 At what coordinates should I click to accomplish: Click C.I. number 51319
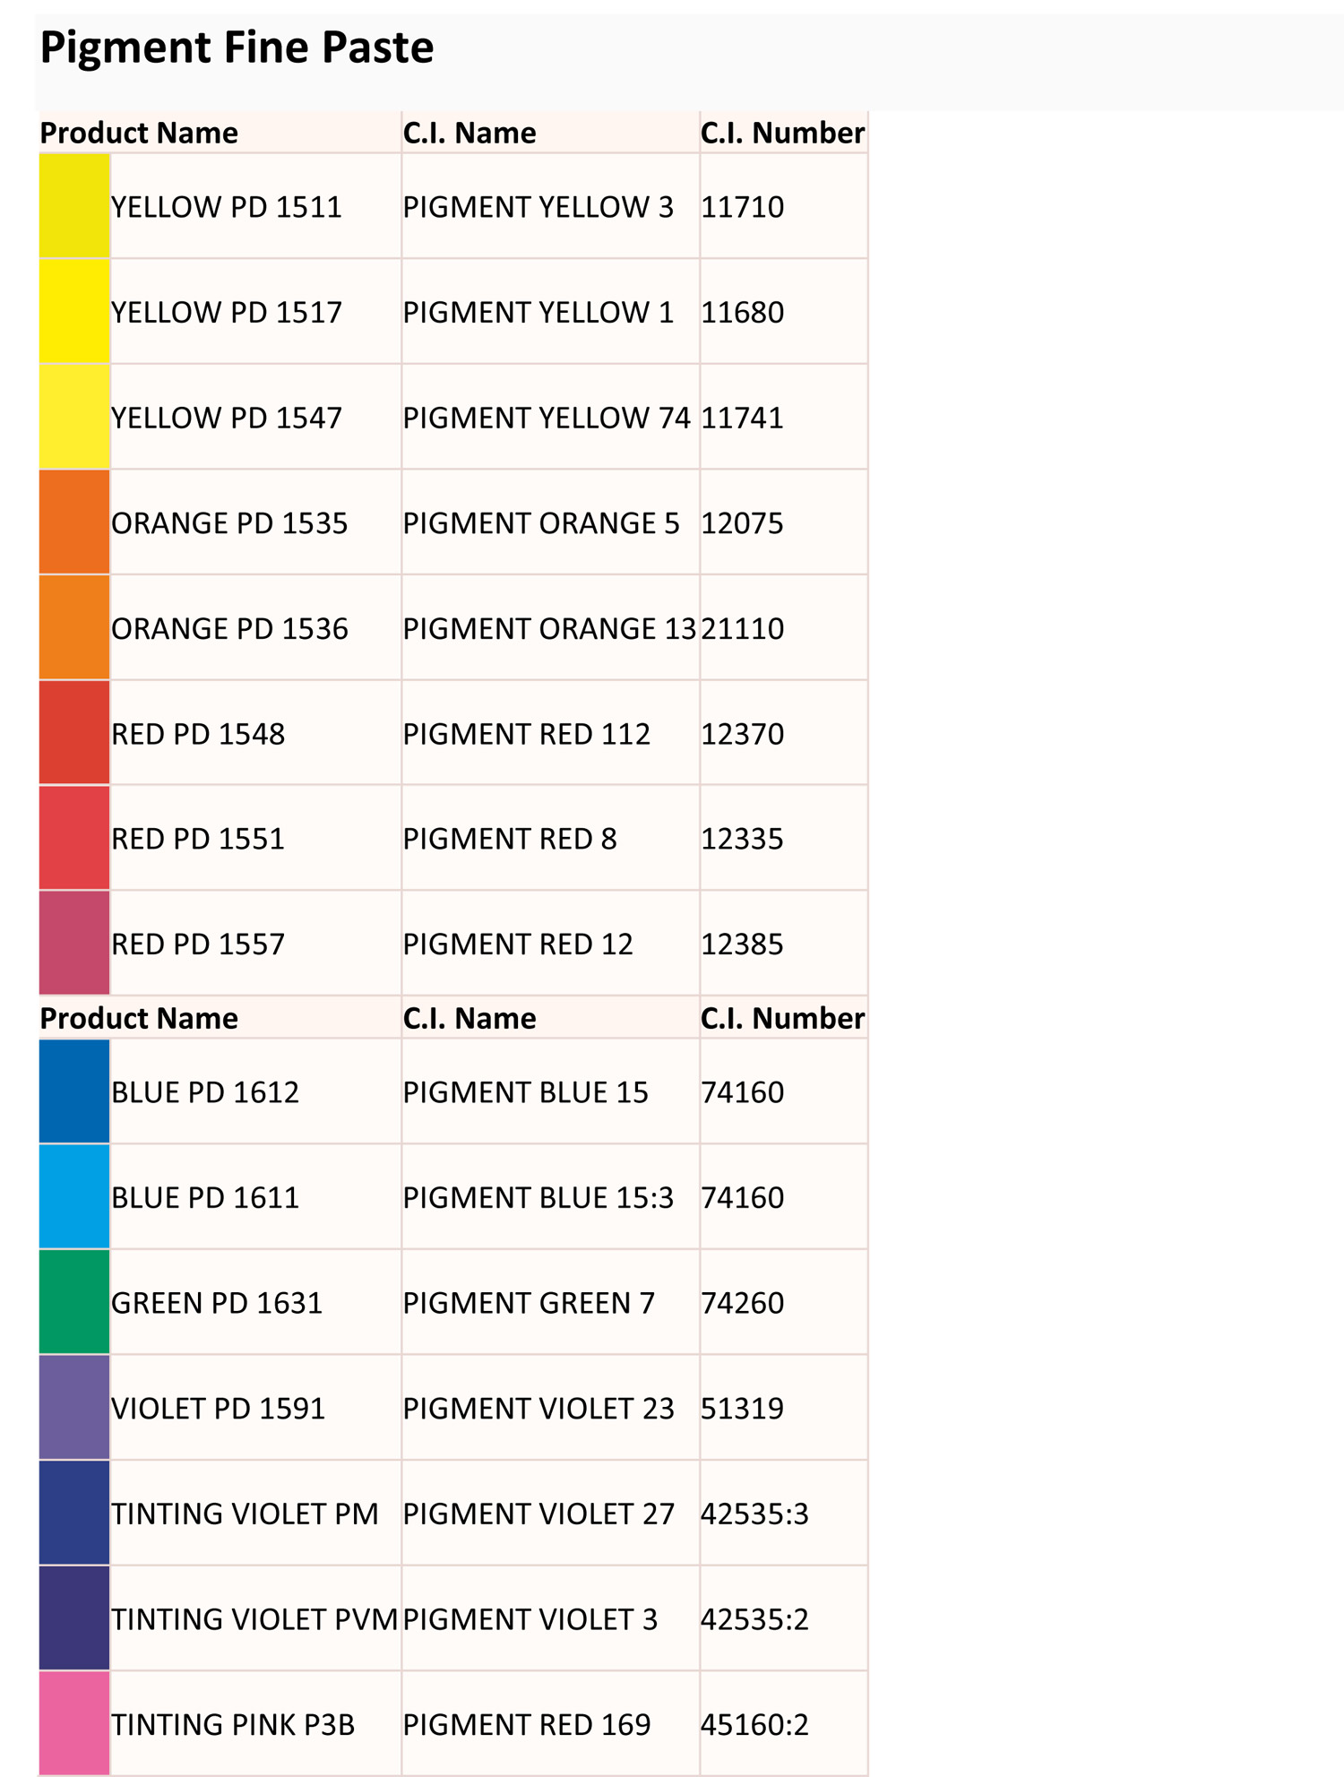[x=743, y=1408]
